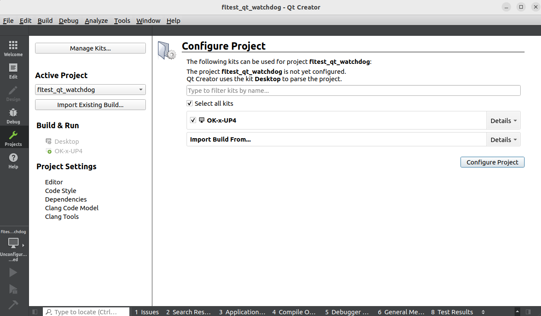
Task: Open the Edit menu
Action: [26, 21]
